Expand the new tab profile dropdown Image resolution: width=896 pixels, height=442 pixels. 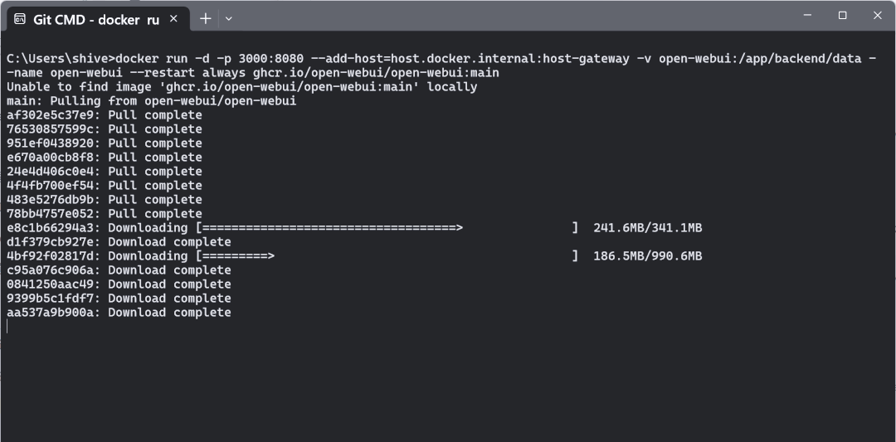coord(229,18)
